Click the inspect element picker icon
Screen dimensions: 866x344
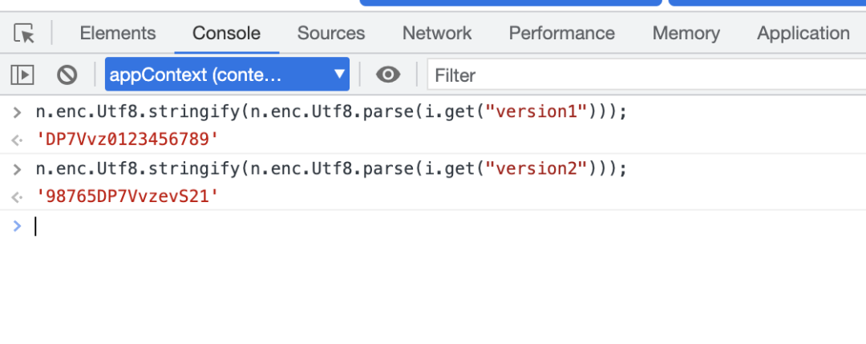point(25,34)
